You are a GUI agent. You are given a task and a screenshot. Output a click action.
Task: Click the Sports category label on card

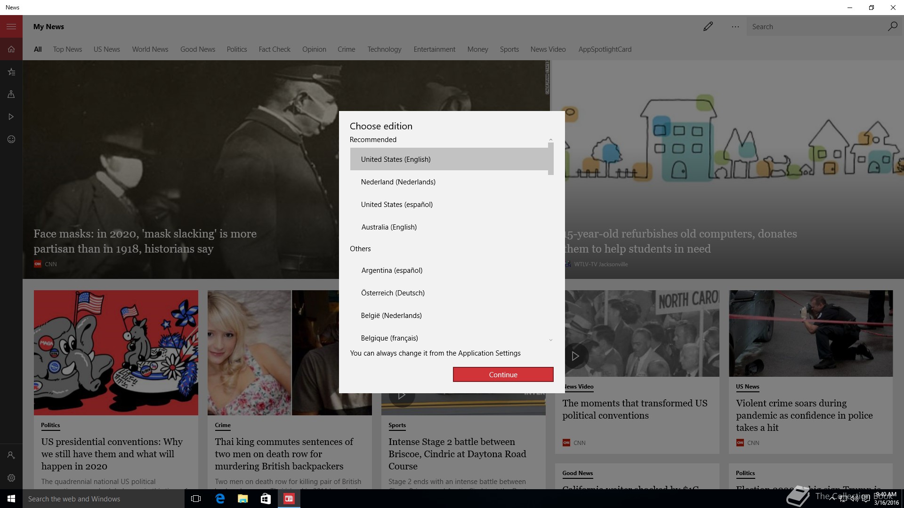(x=397, y=425)
